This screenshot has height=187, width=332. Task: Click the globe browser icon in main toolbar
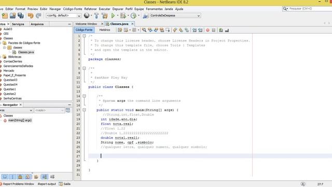87,16
